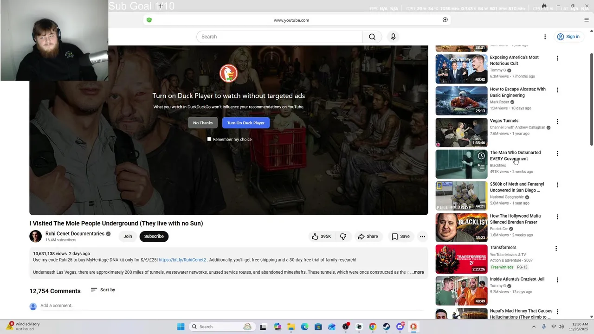This screenshot has width=594, height=334.
Task: Show hidden system tray icons chevron
Action: coord(534,327)
